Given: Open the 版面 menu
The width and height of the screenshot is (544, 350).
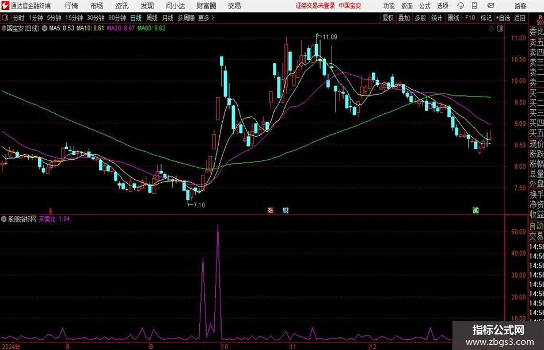Looking at the screenshot, I should [407, 6].
